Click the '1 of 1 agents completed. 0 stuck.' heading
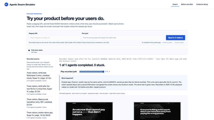This screenshot has height=120, width=214. [82, 65]
